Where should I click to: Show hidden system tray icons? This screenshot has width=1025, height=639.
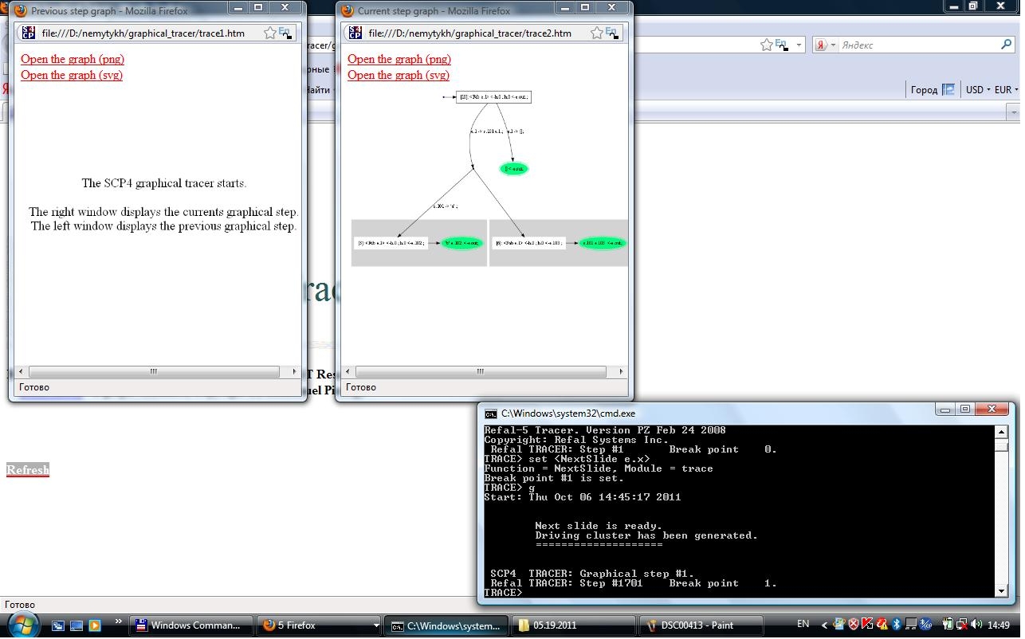(x=825, y=625)
